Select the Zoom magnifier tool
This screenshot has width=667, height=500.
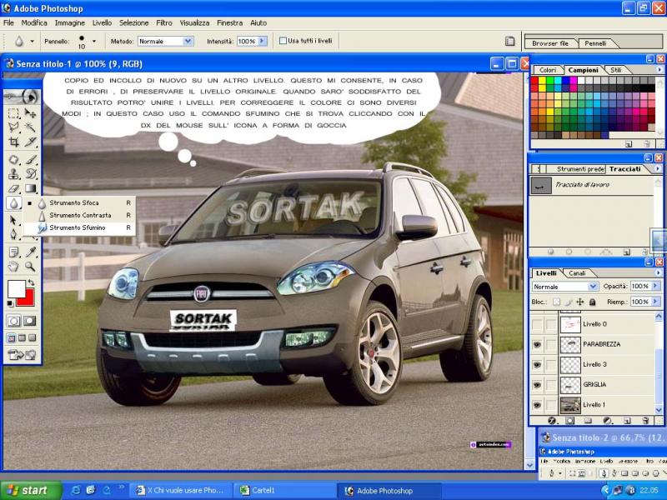(x=30, y=267)
